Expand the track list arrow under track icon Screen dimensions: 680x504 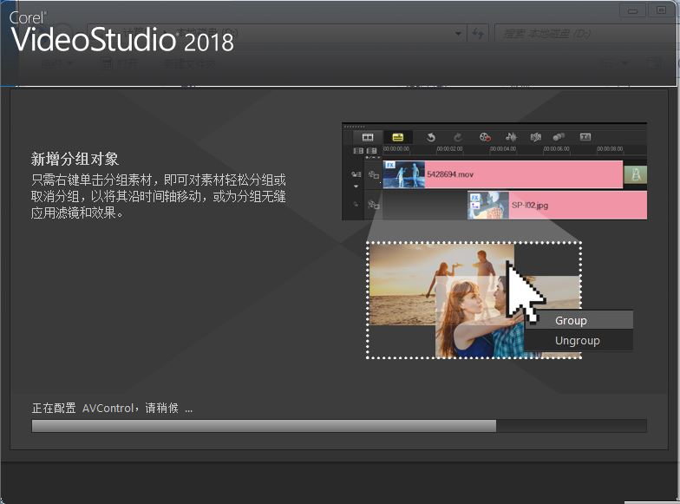click(356, 186)
